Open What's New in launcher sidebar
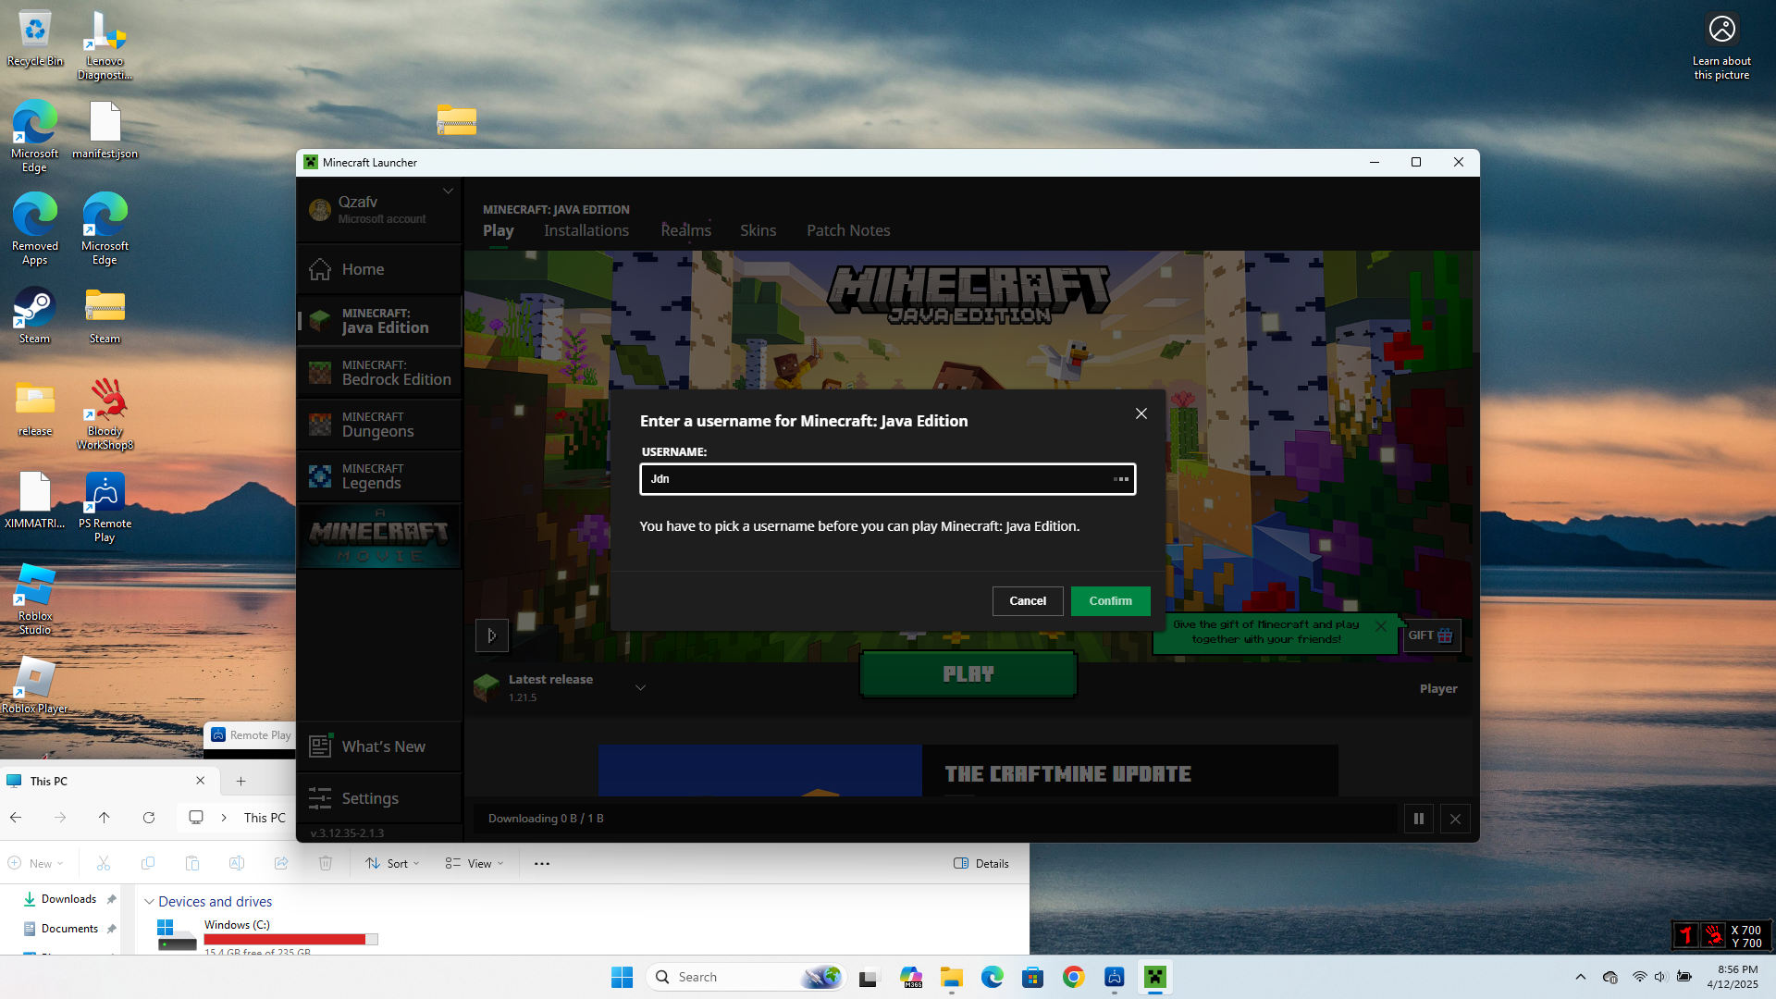The height and width of the screenshot is (999, 1776). 379,746
